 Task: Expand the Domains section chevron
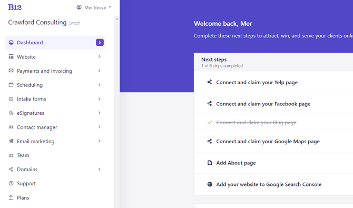pyautogui.click(x=99, y=169)
